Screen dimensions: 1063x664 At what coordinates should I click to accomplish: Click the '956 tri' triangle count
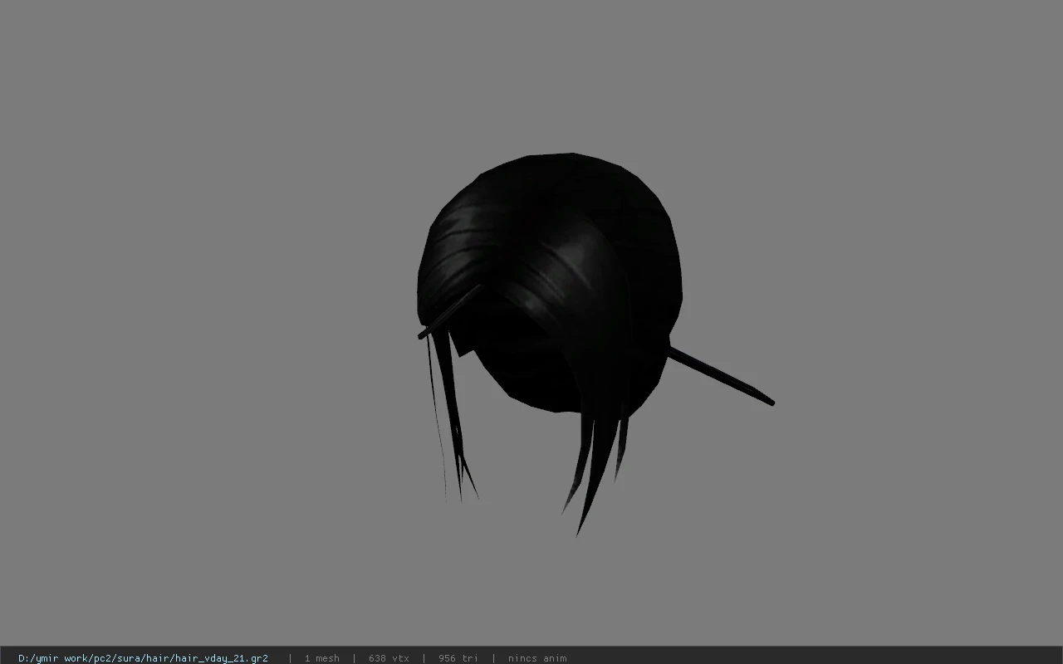coord(458,658)
